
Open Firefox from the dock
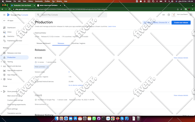[x=117, y=118]
